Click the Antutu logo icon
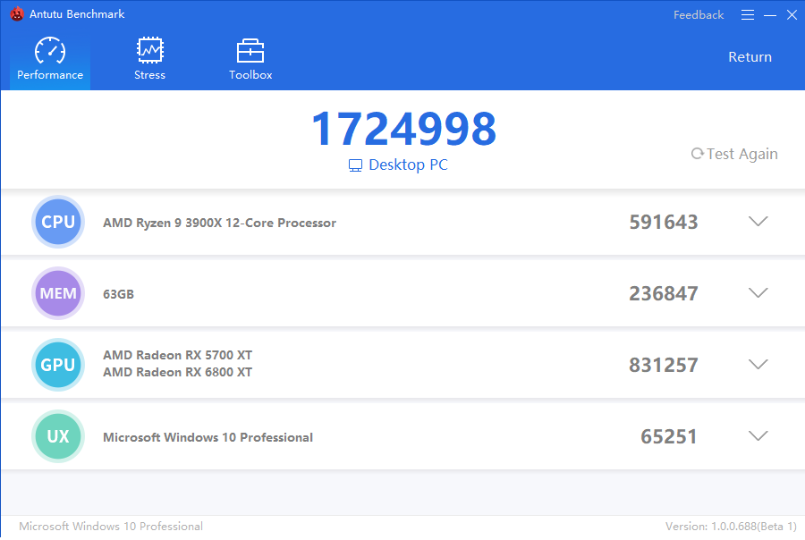The image size is (805, 540). point(17,14)
